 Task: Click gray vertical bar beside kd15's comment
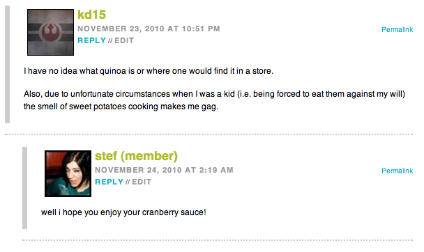(x=7, y=65)
